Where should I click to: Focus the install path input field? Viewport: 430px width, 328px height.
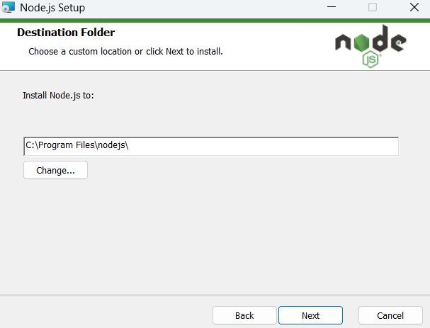(211, 146)
